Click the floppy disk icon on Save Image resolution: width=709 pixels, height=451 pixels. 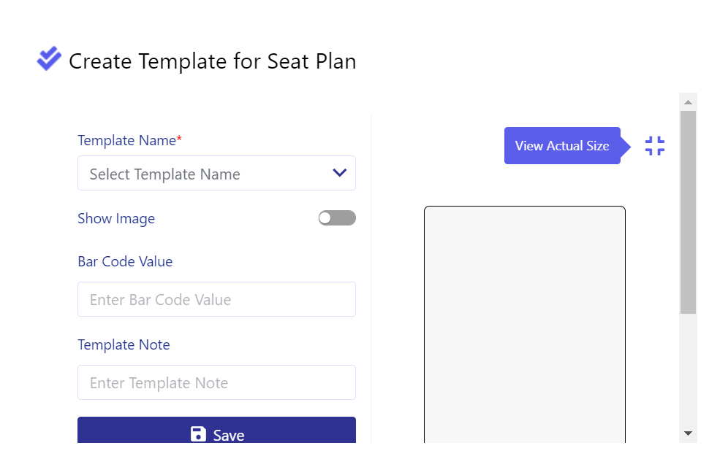[198, 434]
